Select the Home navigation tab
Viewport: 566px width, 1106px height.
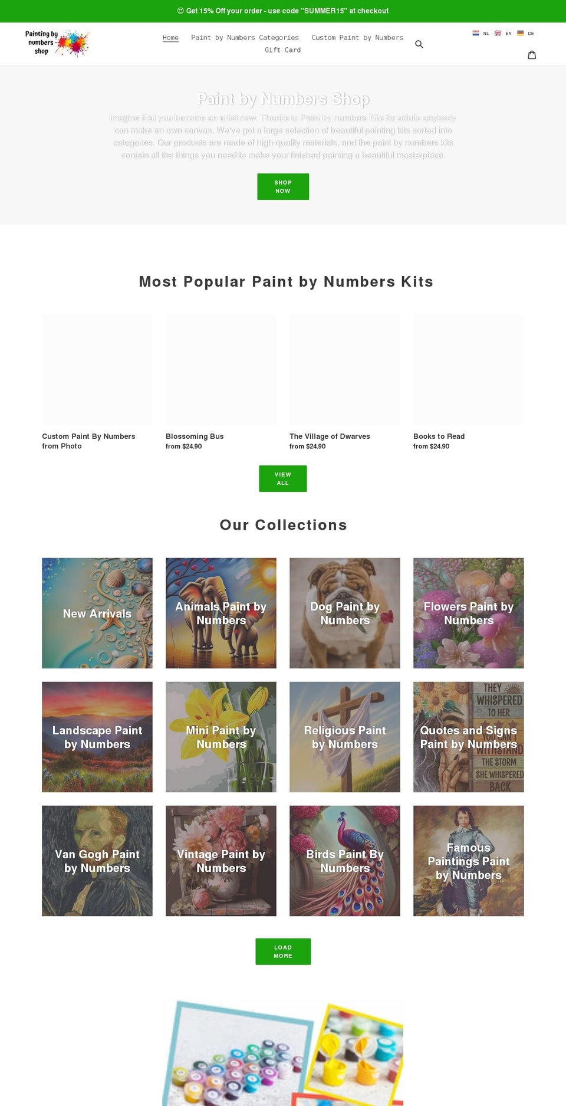click(x=170, y=37)
